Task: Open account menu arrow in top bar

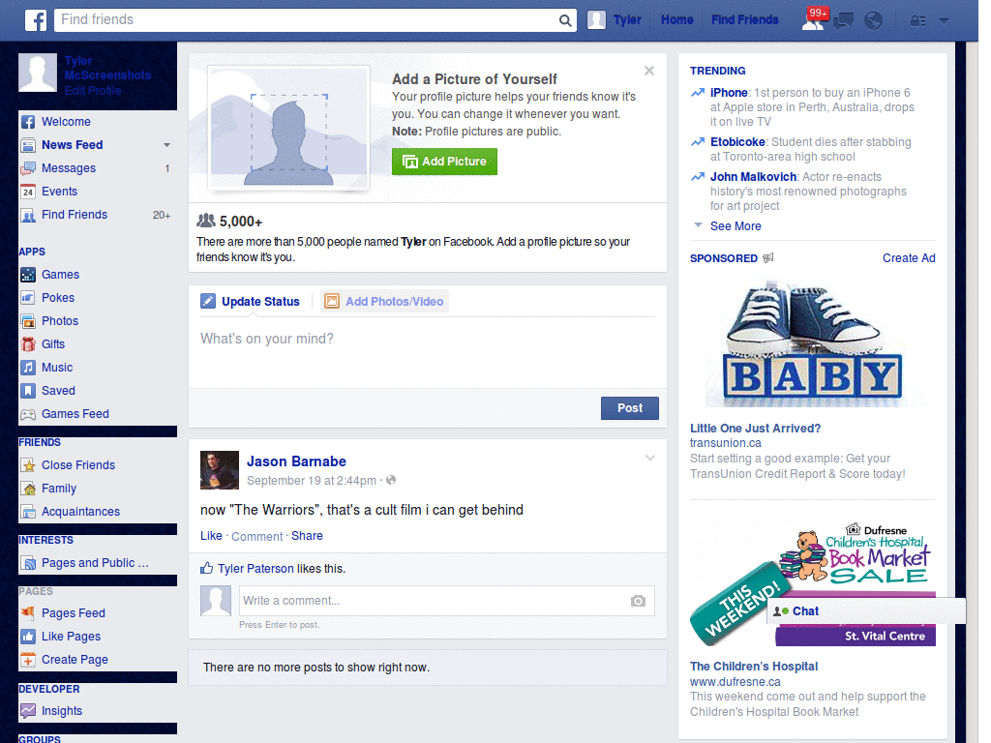Action: point(944,21)
